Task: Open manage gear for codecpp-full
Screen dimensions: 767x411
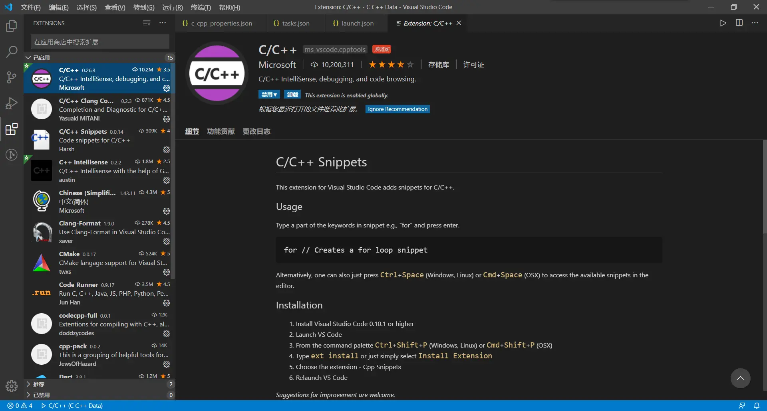Action: 167,334
